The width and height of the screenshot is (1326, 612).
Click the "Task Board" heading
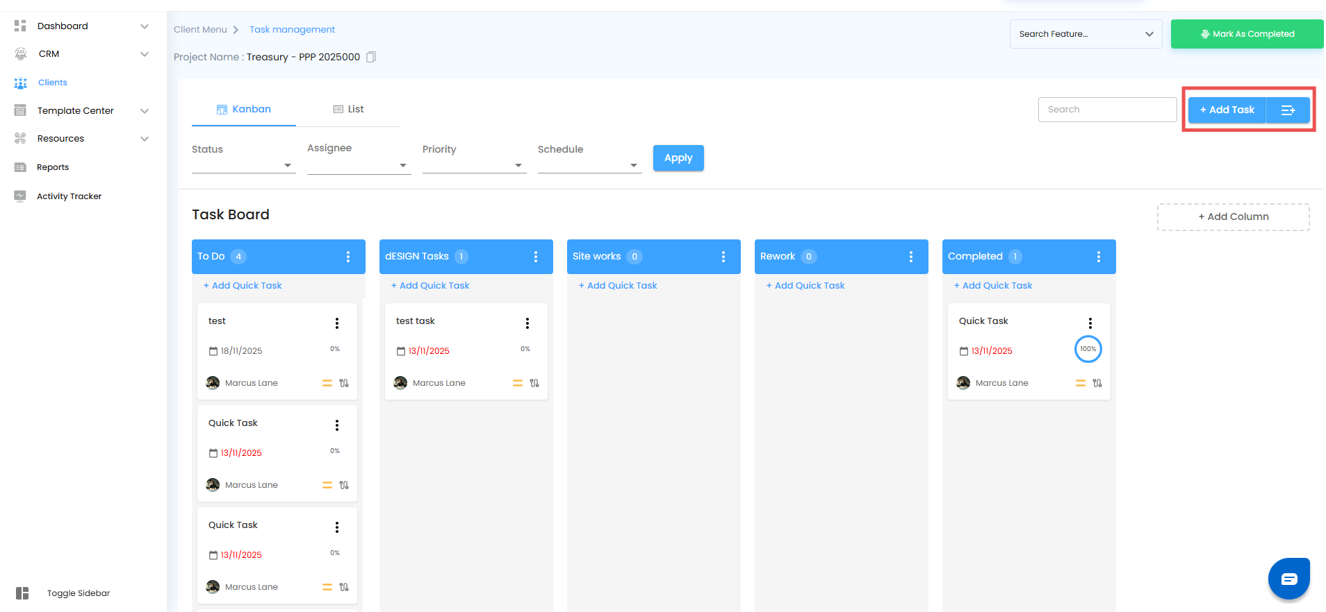(x=231, y=215)
